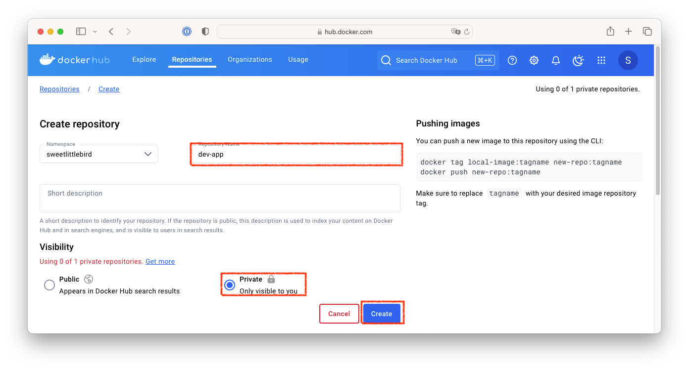Expand the Namespace dropdown showing sweetlittlebird
This screenshot has height=370, width=689.
[x=99, y=154]
